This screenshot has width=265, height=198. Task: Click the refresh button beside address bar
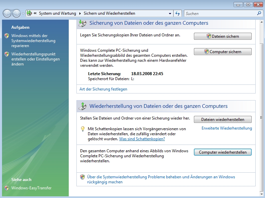point(178,14)
